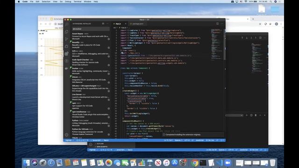Close the App.js editor tab
The height and width of the screenshot is (168, 299).
point(126,24)
